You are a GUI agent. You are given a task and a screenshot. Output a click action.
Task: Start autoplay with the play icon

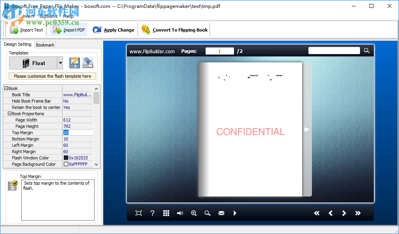(x=235, y=213)
